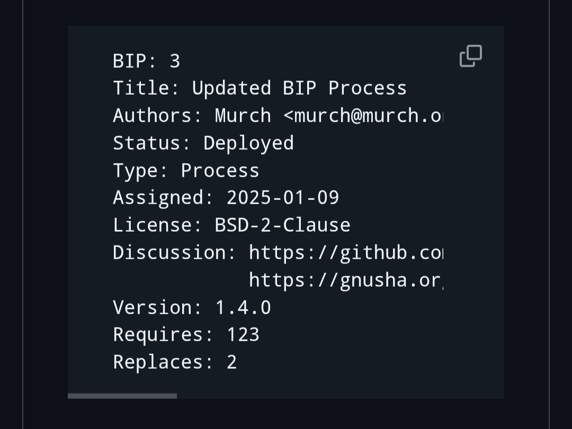
Task: Click the "Authors:" field label
Action: tap(158, 115)
